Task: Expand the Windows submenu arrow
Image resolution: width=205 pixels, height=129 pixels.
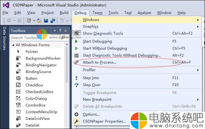Action: point(198,20)
